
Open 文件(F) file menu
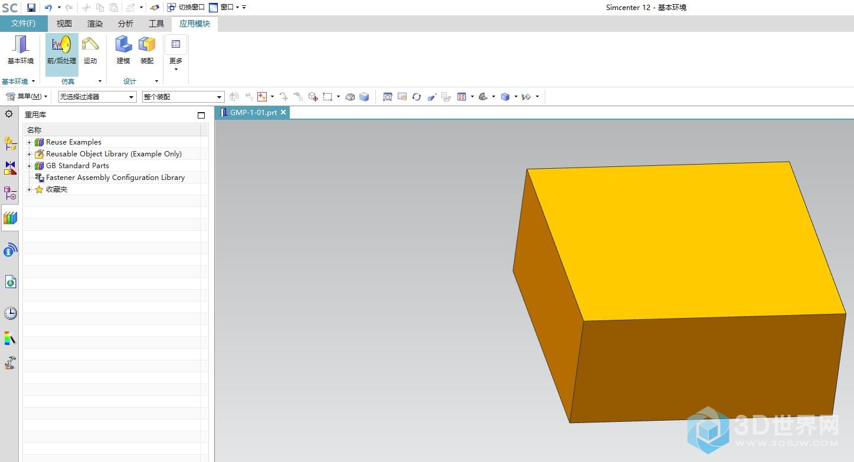[x=24, y=24]
